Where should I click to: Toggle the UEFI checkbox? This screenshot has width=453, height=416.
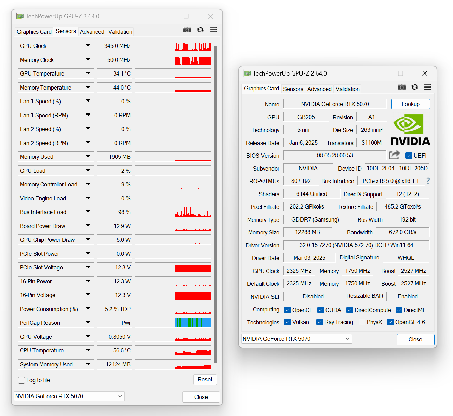(x=409, y=156)
